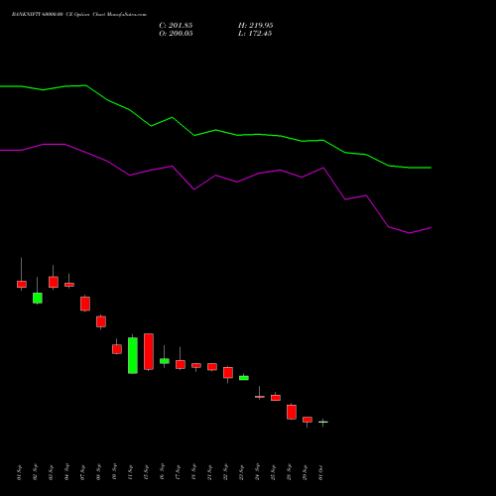Viewport: 496px width, 496px height.
Task: Click the 02 Sep date axis label
Action: [35, 472]
